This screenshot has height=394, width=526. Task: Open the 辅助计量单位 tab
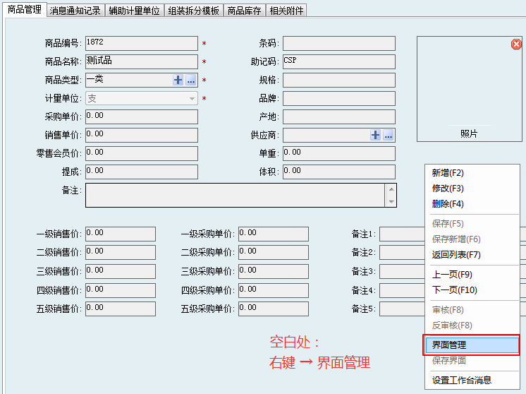[134, 11]
